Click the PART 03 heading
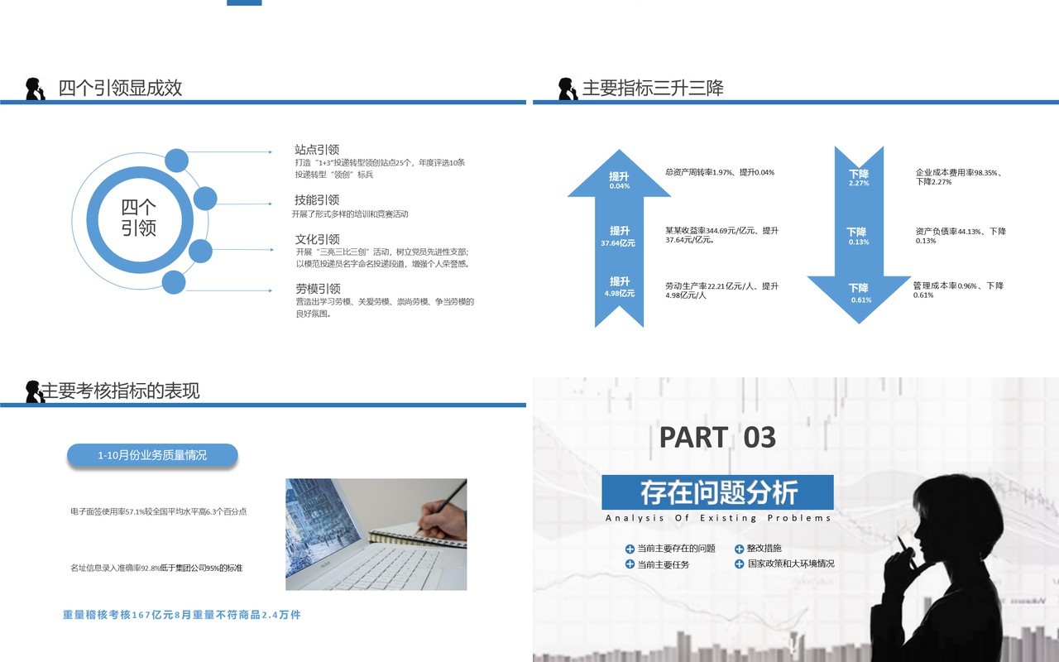 (x=717, y=437)
